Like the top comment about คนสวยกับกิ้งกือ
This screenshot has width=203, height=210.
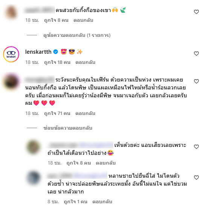click(x=196, y=12)
